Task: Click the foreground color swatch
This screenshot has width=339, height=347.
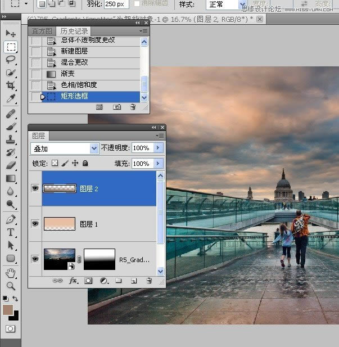Action: click(x=7, y=310)
